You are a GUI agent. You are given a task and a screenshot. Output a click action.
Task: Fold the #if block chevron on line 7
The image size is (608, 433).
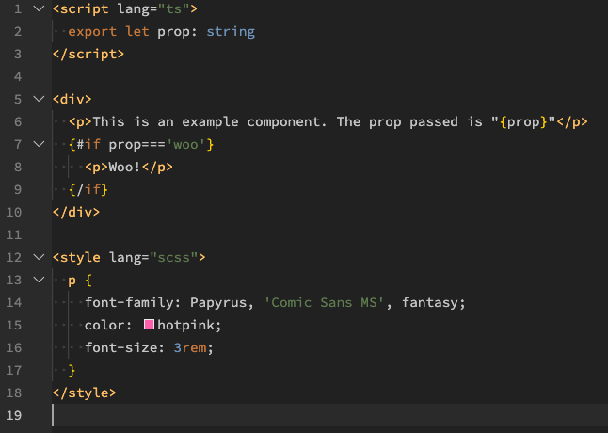pos(40,144)
